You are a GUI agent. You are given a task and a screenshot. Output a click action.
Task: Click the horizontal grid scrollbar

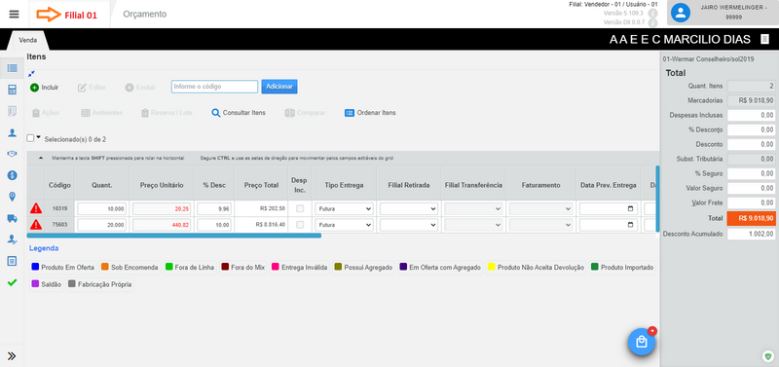(x=174, y=236)
